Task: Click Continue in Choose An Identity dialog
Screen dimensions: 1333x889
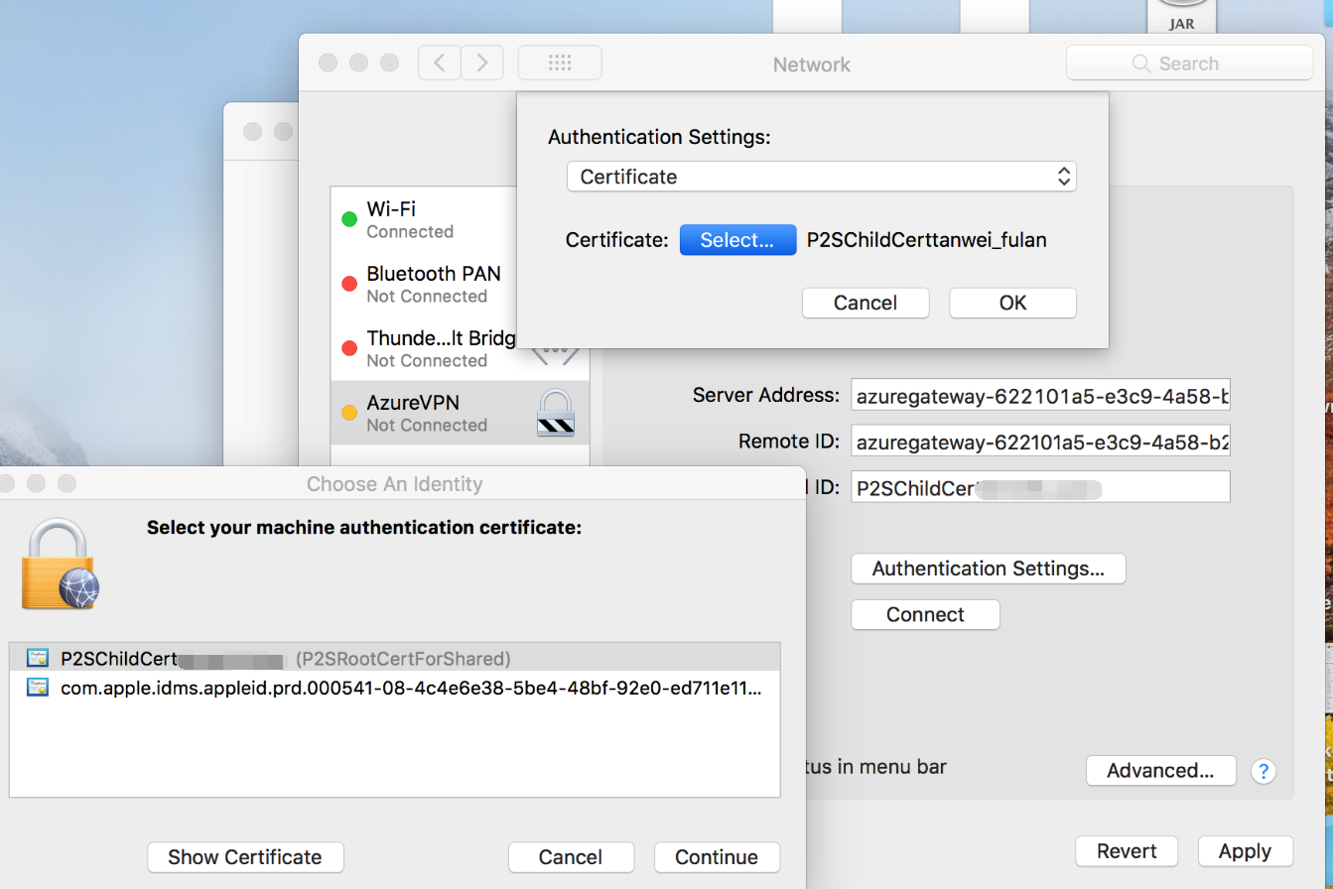Action: (717, 857)
